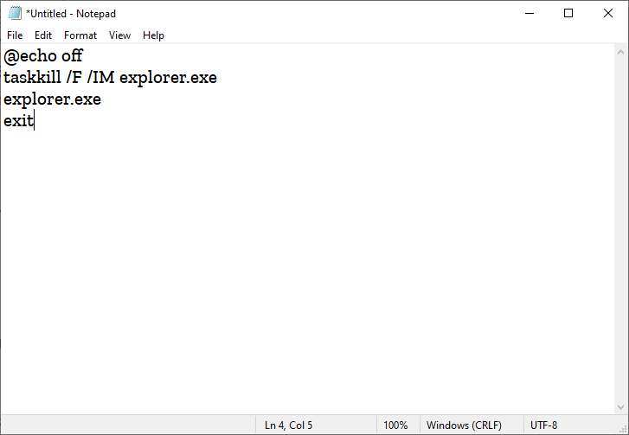
Task: Minimize the Notepad window
Action: (x=529, y=13)
